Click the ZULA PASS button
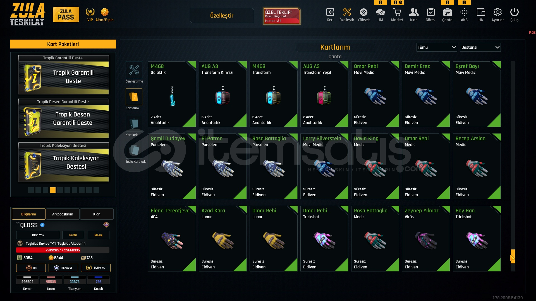The height and width of the screenshot is (301, 536). pyautogui.click(x=66, y=14)
